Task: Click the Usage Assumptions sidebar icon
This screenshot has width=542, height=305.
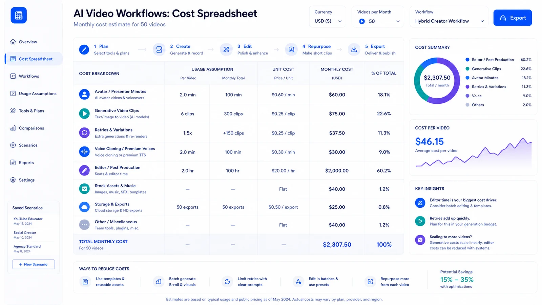Action: [13, 93]
